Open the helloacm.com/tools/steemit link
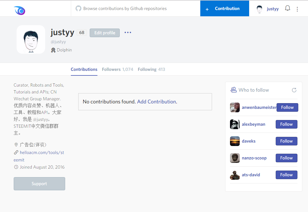The width and height of the screenshot is (308, 212). point(39,156)
